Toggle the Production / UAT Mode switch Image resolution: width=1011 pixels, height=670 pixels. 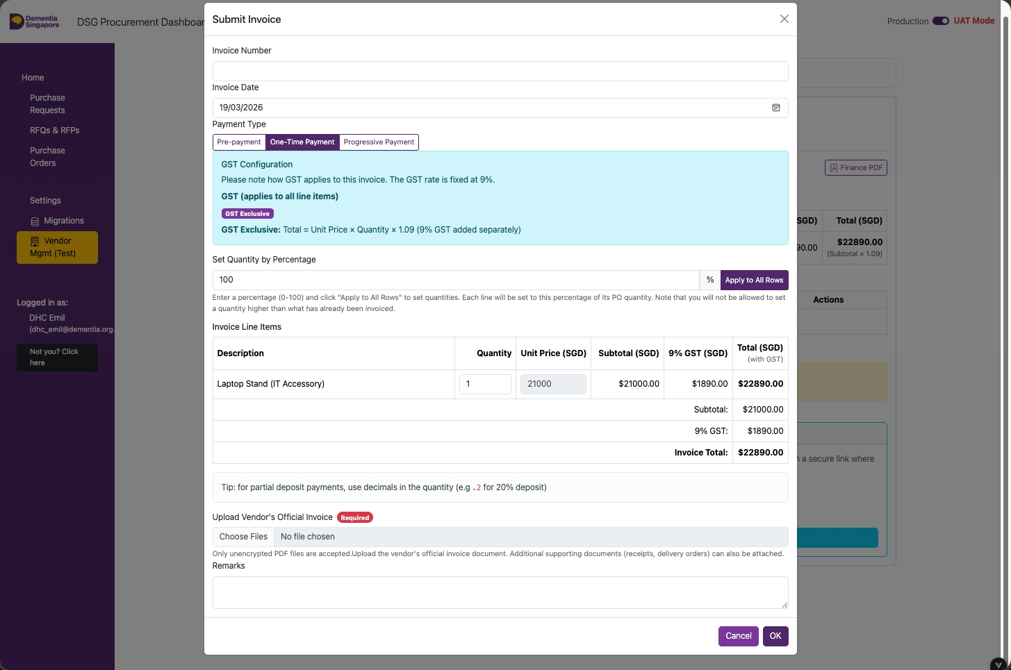941,21
